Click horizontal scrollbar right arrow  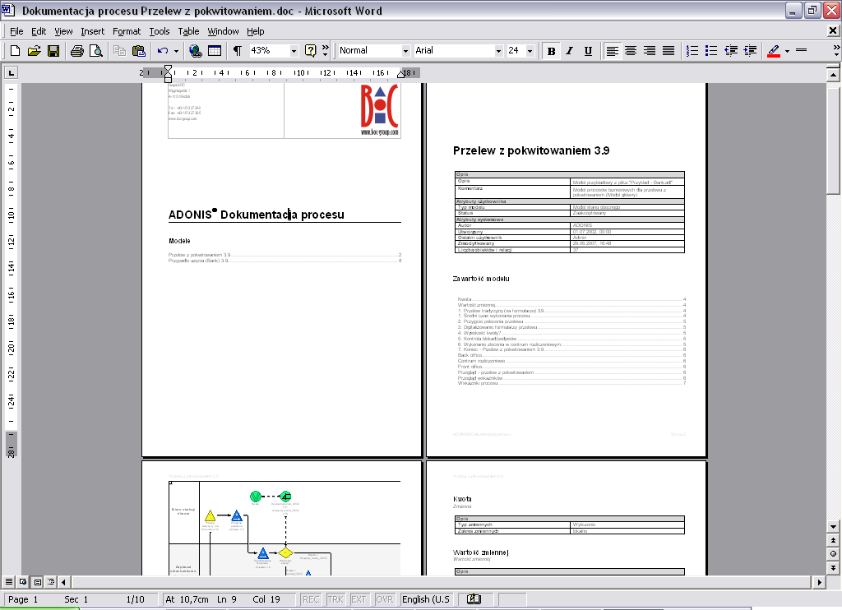819,581
